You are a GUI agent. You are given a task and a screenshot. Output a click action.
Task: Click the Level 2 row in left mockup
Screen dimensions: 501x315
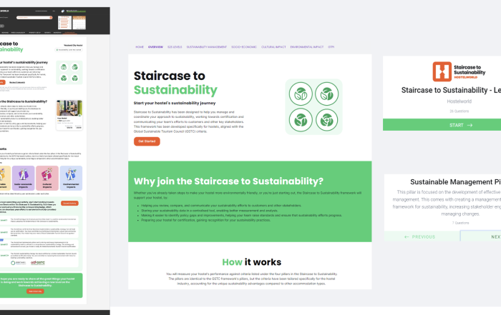tap(39, 232)
